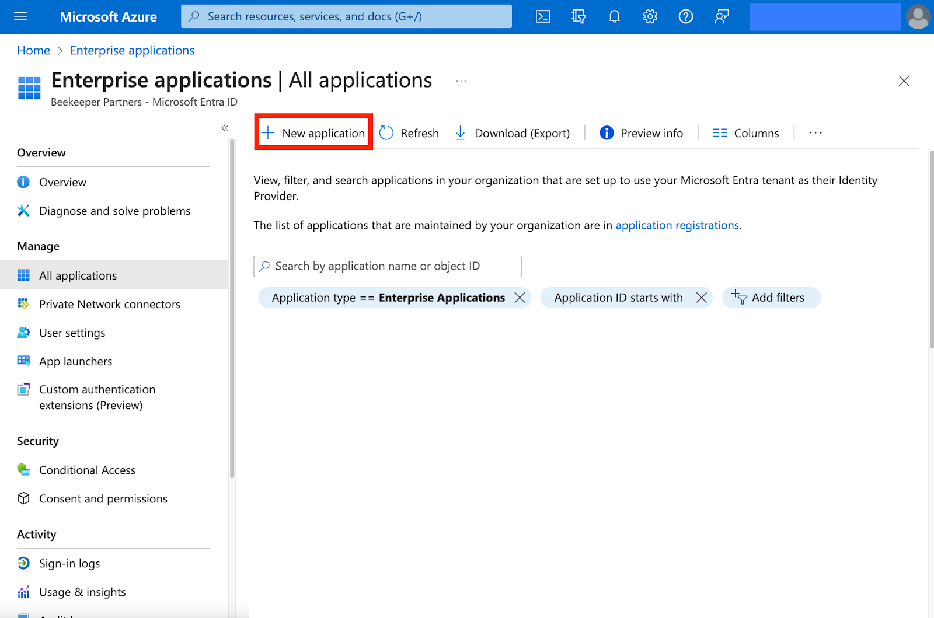Refresh the applications list
934x618 pixels.
[409, 133]
